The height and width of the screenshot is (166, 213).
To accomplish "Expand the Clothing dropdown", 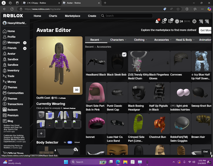I will [x=141, y=40].
